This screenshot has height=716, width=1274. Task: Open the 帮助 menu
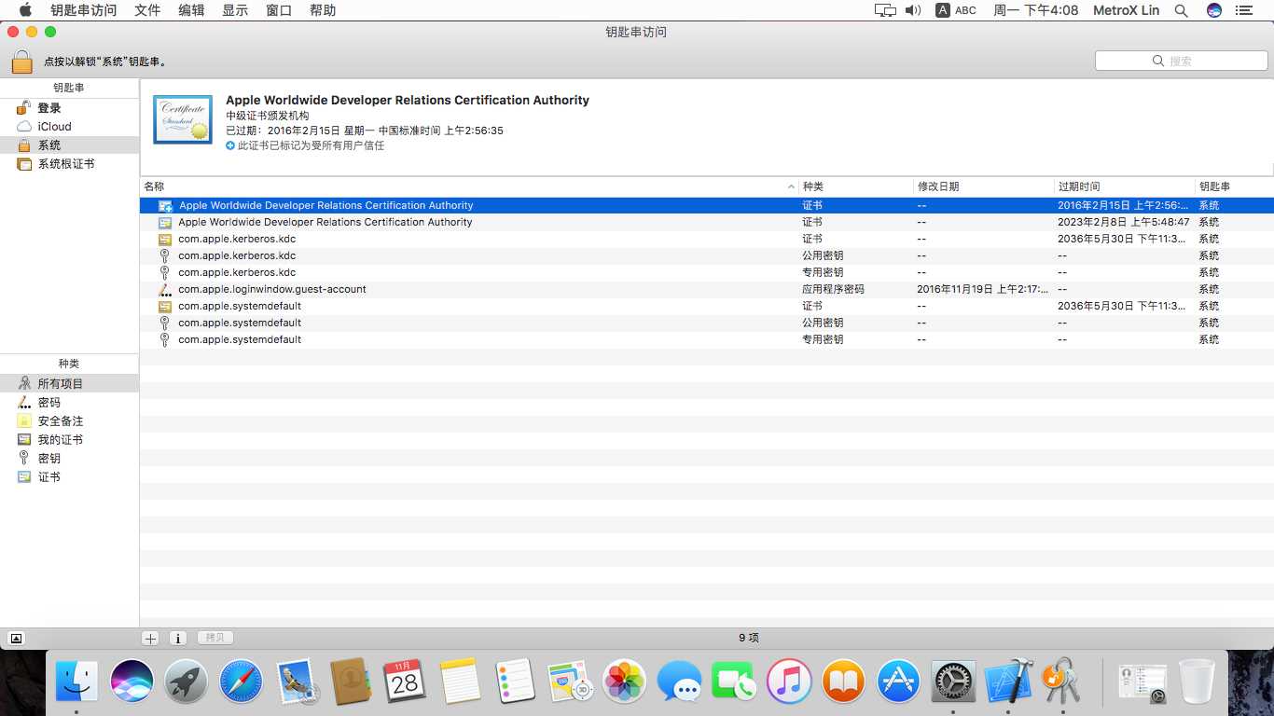click(323, 10)
